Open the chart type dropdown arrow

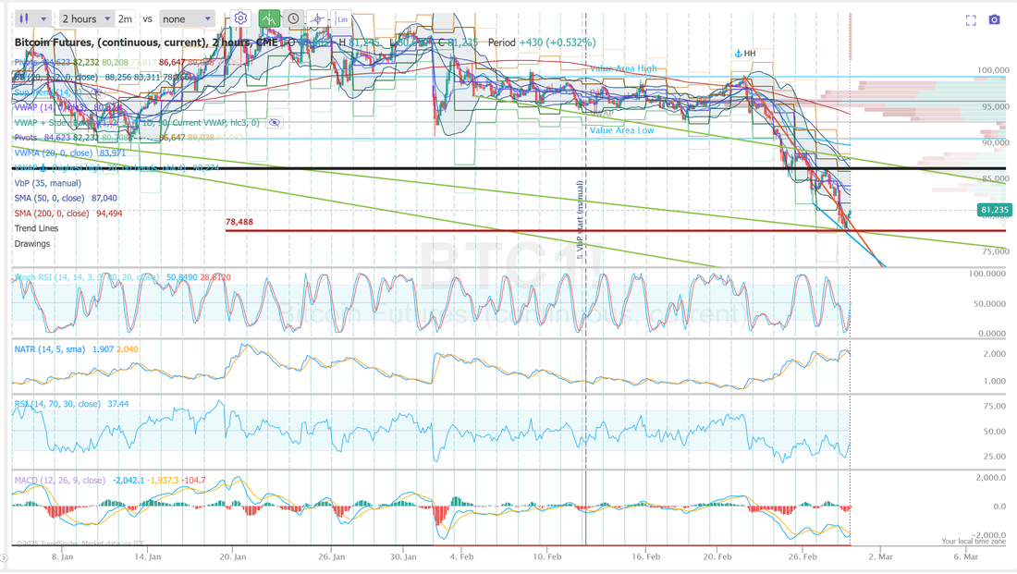pos(43,18)
